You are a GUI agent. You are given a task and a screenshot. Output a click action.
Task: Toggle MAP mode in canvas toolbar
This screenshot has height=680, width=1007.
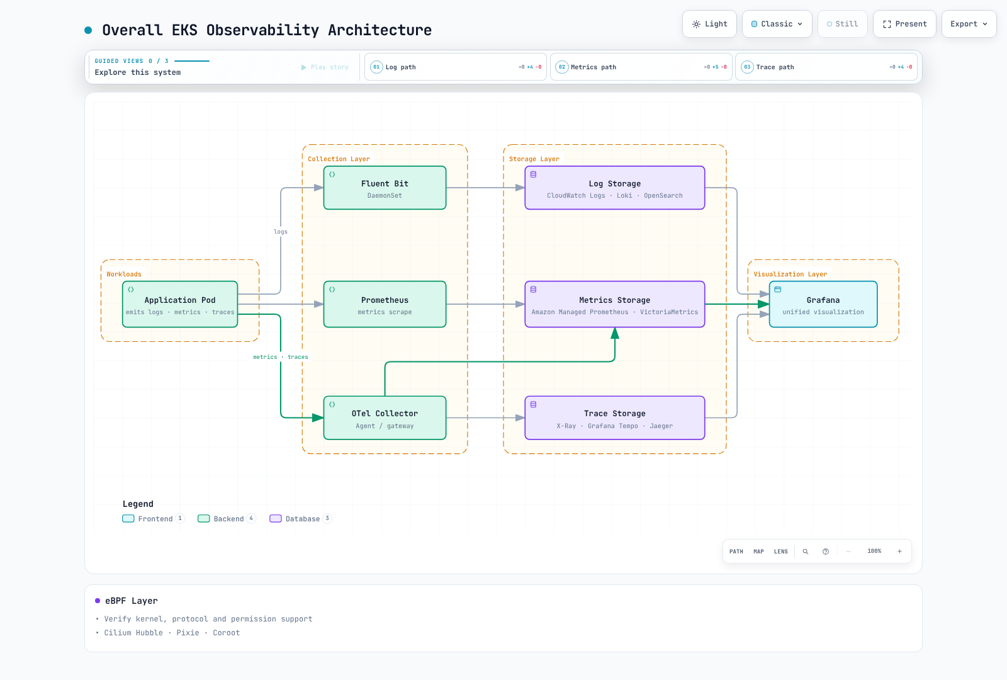coord(758,552)
